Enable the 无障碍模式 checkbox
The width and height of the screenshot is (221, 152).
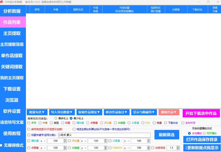pyautogui.click(x=1, y=145)
